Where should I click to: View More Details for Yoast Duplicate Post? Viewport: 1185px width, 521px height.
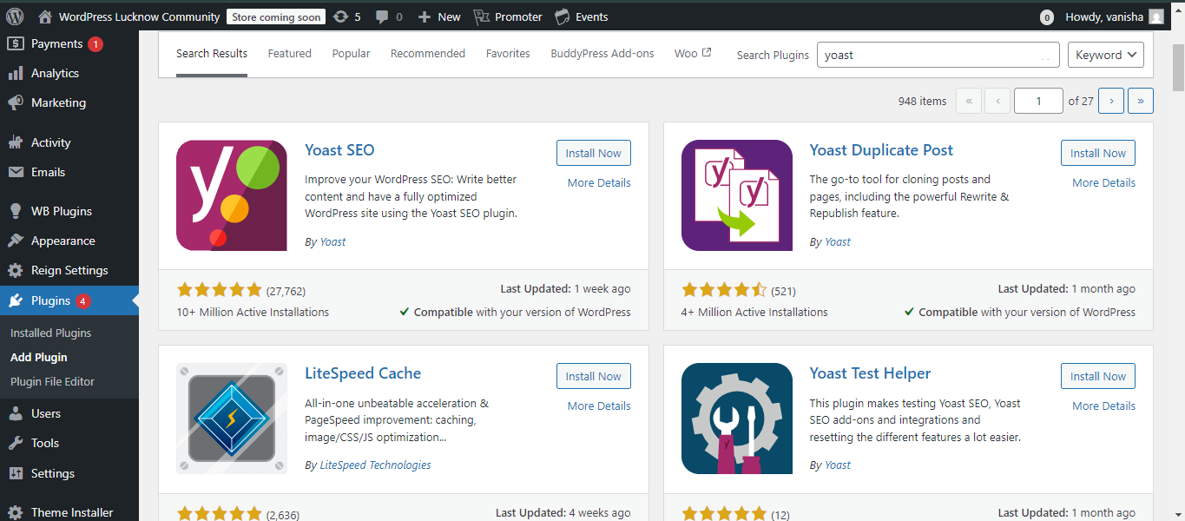click(x=1103, y=182)
